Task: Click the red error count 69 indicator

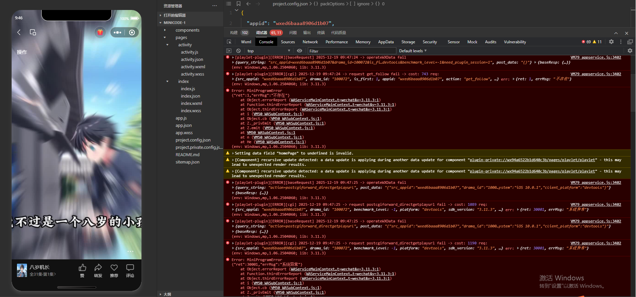Action: point(586,42)
